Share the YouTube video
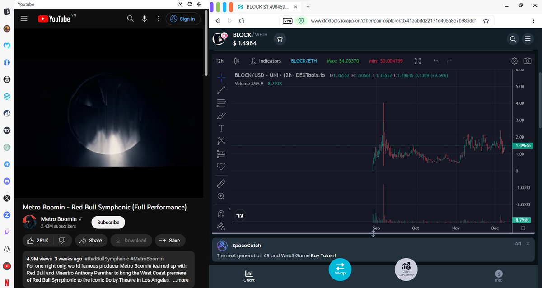The image size is (542, 288). tap(91, 241)
